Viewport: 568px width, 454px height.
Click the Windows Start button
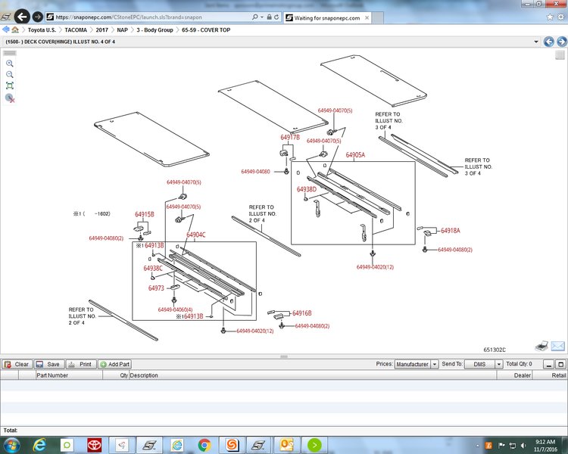(11, 445)
